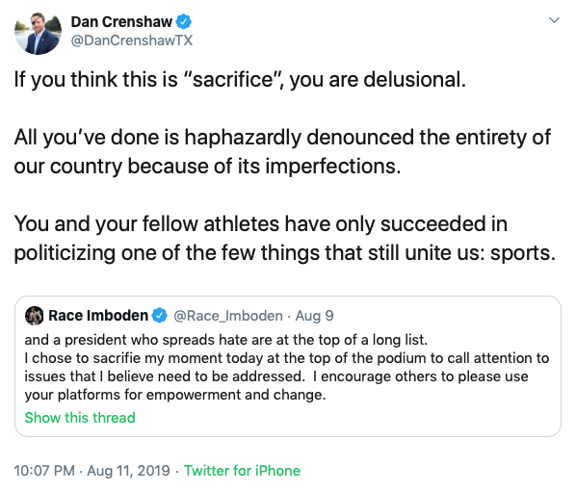This screenshot has width=576, height=492.
Task: Click the Aug 9 quoted tweet date
Action: 314,316
